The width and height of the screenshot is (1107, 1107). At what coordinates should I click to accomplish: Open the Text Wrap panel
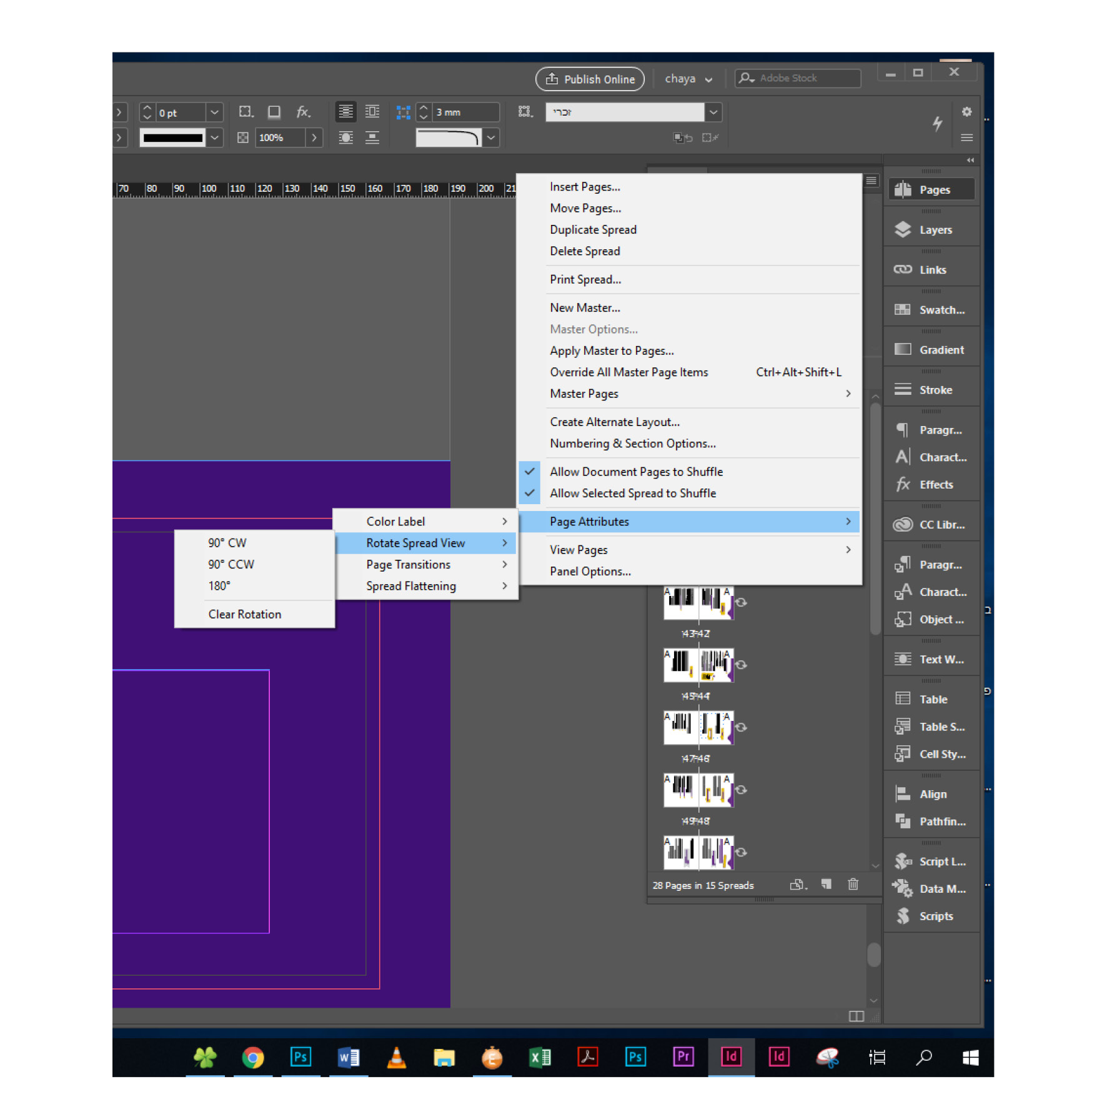point(931,660)
